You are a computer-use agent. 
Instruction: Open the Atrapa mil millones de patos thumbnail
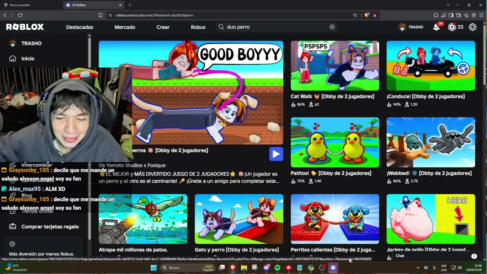tap(143, 219)
